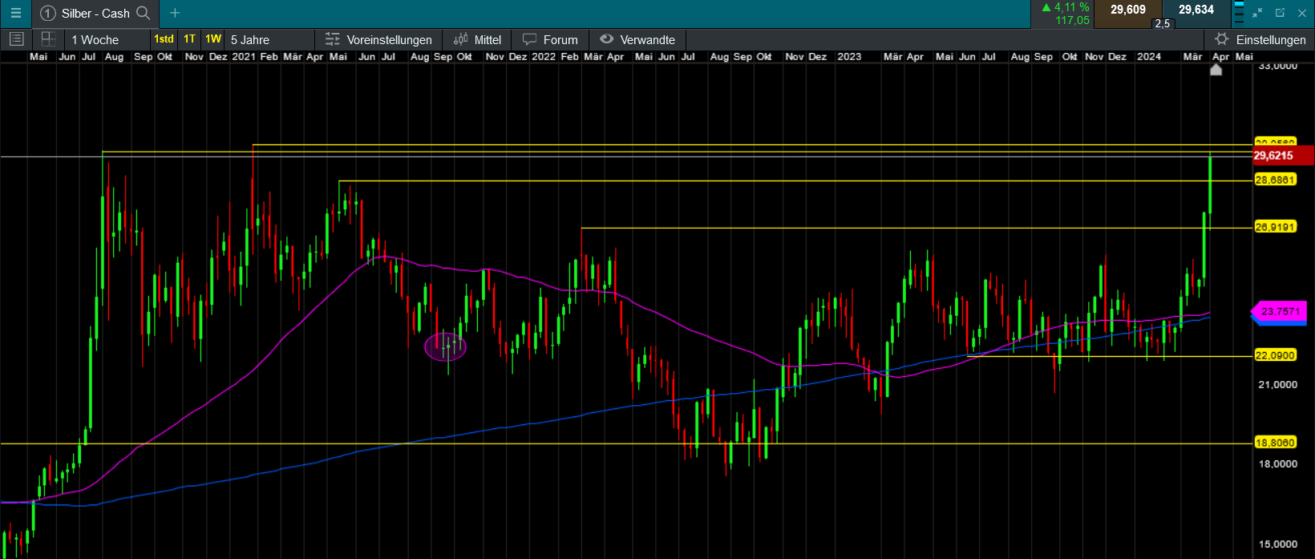The height and width of the screenshot is (559, 1315).
Task: Search instrument via magnifier icon
Action: [144, 13]
